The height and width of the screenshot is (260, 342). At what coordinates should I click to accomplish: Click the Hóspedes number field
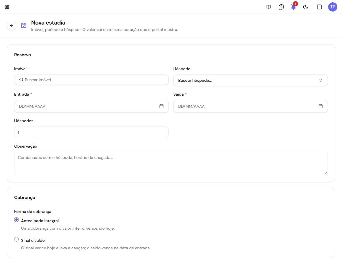[x=91, y=132]
